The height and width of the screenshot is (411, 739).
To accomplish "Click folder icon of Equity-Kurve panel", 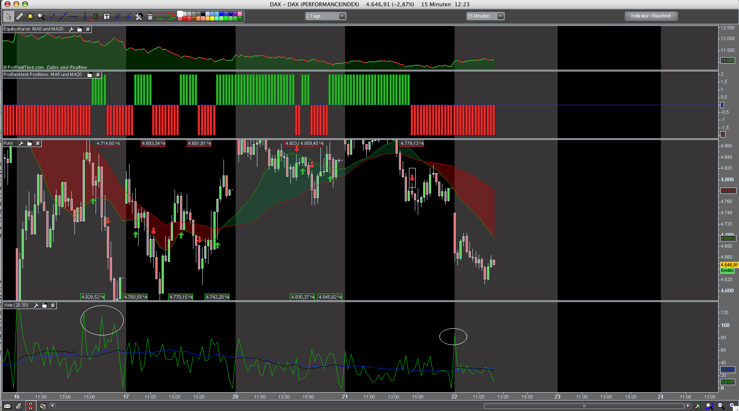I will pyautogui.click(x=79, y=29).
